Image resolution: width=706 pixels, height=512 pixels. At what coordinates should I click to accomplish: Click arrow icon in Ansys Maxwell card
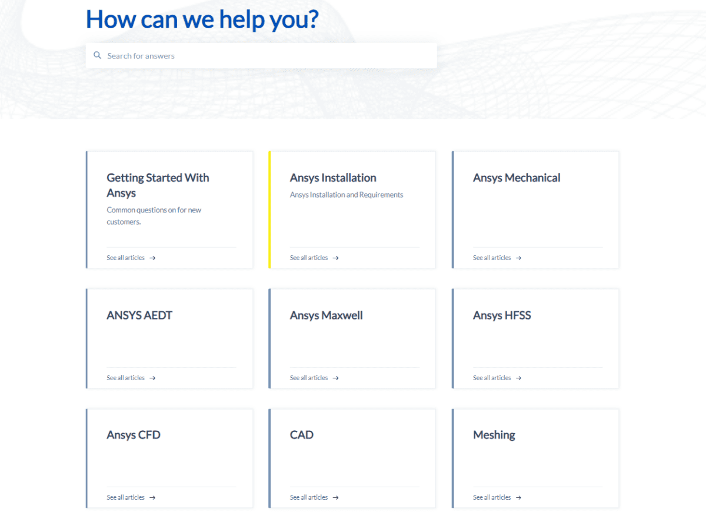click(335, 378)
